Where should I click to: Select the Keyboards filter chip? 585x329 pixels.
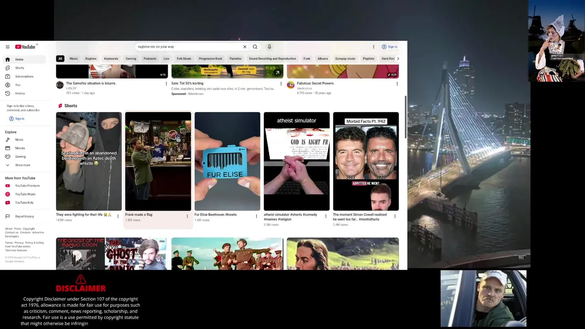[111, 58]
